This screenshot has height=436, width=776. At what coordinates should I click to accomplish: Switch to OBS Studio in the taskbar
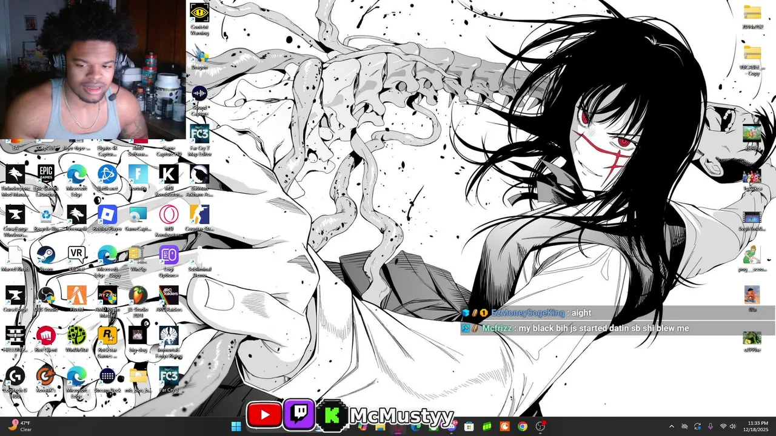click(x=540, y=426)
